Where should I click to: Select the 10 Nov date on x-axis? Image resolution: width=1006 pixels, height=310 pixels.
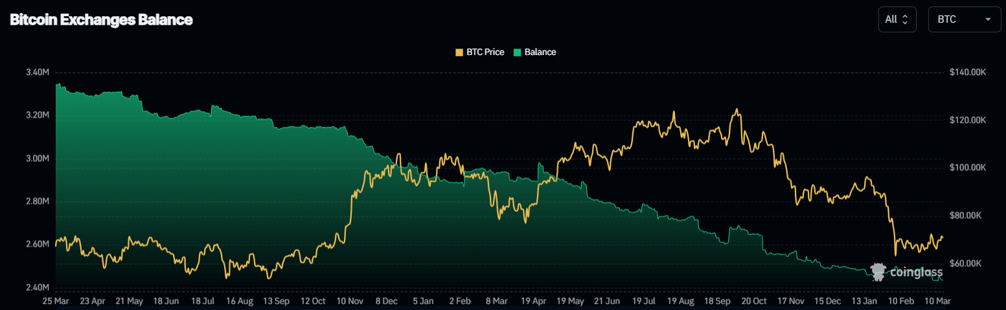[x=350, y=301]
